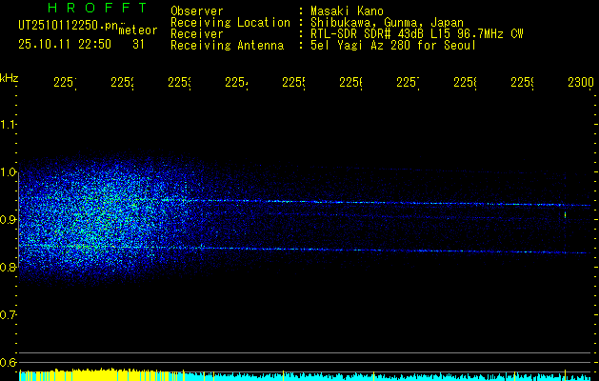Click the word meteor label

coord(138,30)
